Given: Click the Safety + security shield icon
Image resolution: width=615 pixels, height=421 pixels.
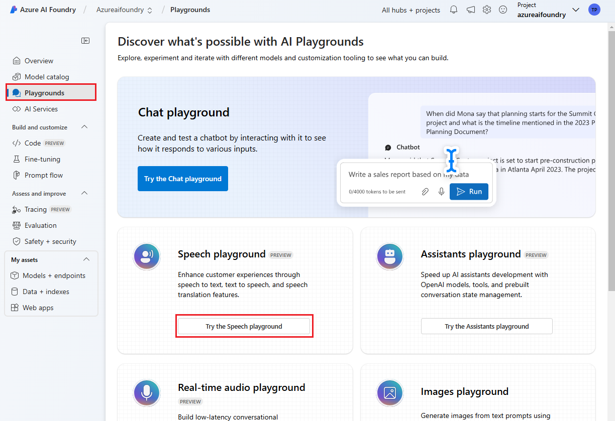Looking at the screenshot, I should click(x=17, y=241).
